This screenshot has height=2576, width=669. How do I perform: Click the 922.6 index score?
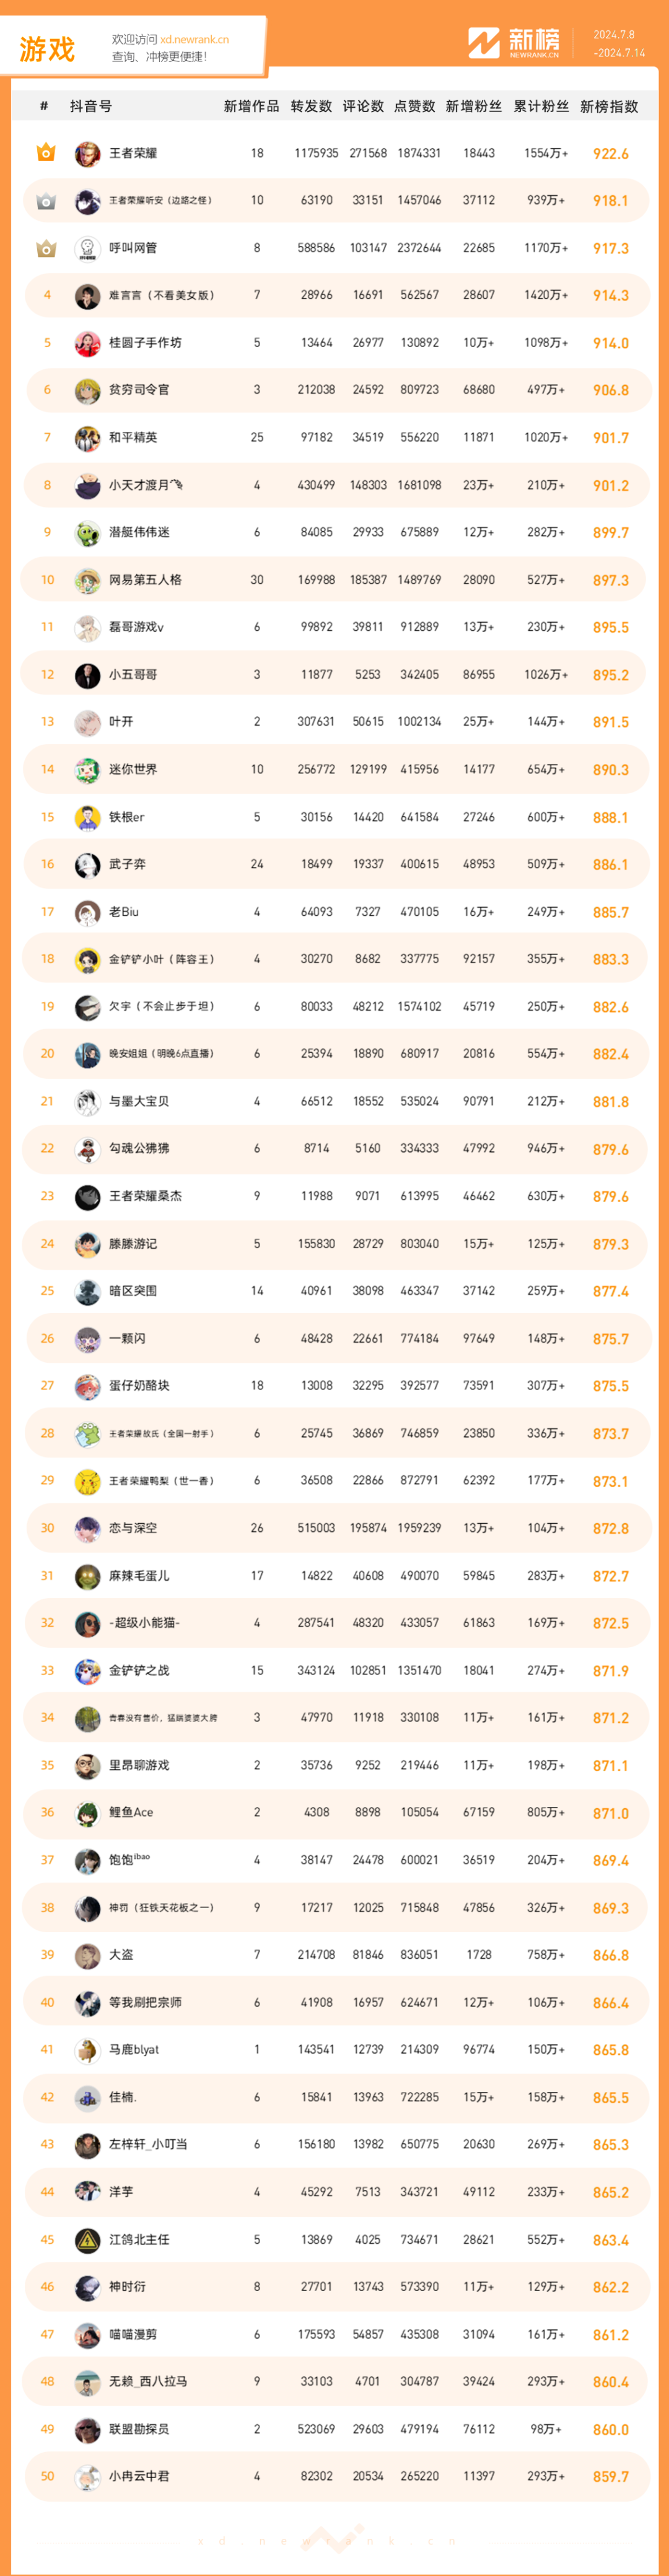(610, 154)
